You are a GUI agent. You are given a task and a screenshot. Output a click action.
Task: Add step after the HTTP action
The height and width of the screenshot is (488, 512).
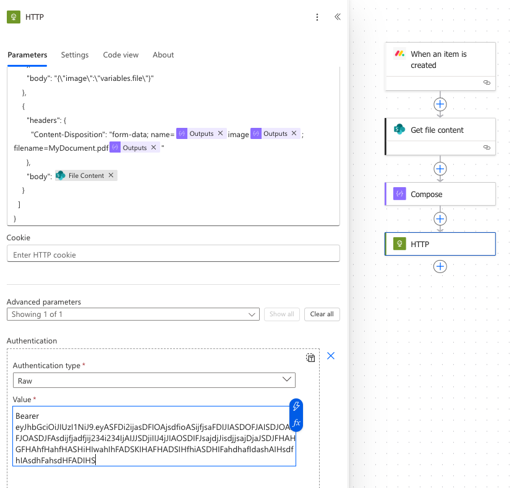click(x=440, y=266)
